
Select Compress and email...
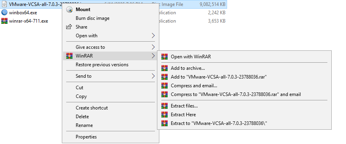click(244, 86)
